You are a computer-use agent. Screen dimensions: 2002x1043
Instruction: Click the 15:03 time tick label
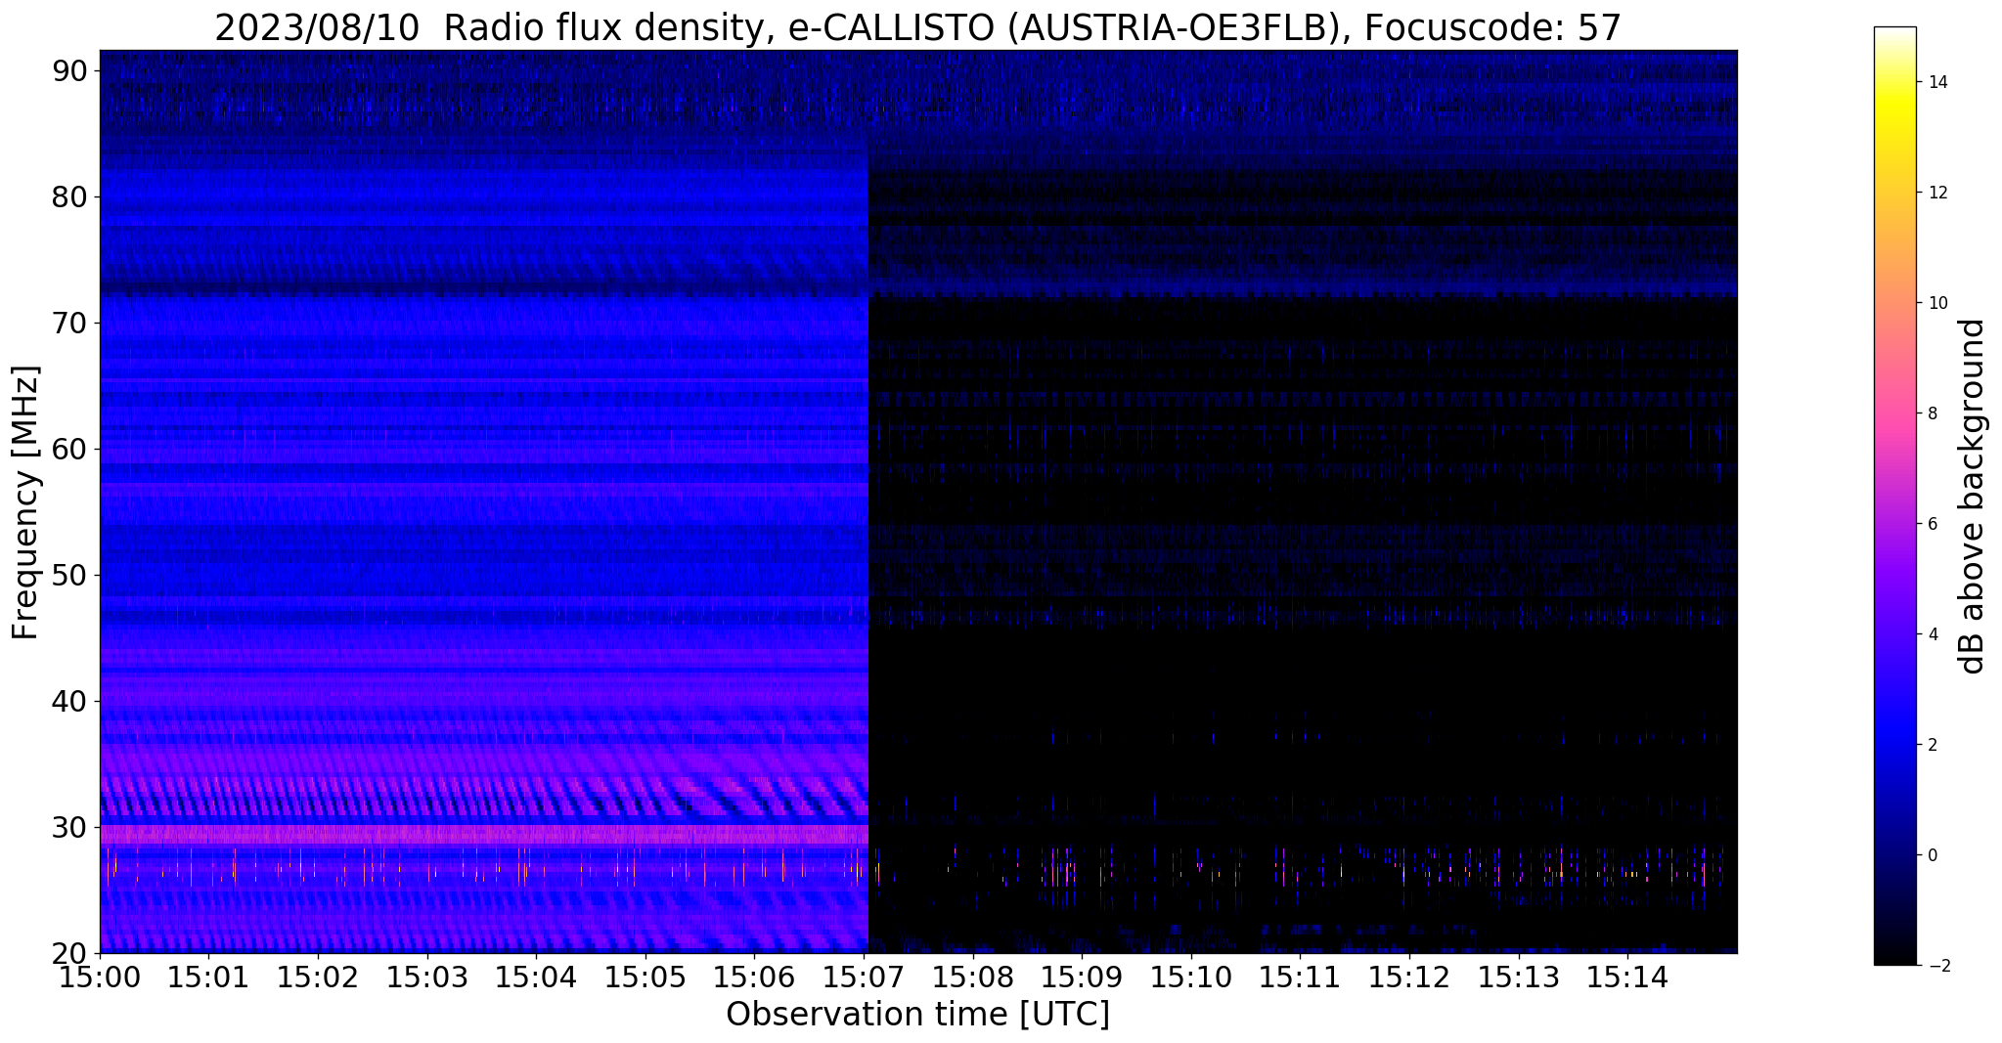tap(427, 977)
